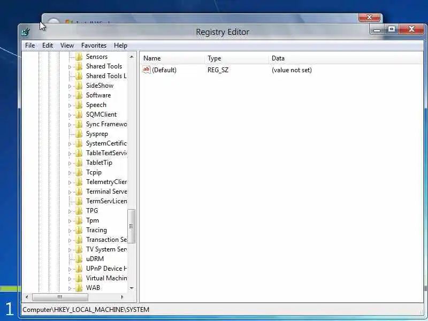The image size is (428, 321).
Task: Select the Terminal Server folder icon
Action: pyautogui.click(x=79, y=192)
